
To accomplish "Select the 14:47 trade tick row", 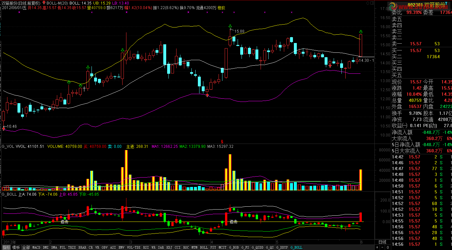I will [x=422, y=168].
